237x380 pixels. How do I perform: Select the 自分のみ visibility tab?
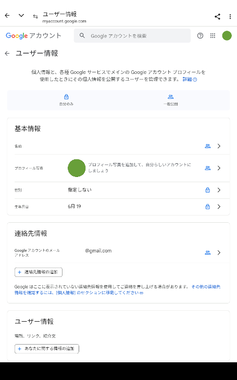[x=66, y=100]
